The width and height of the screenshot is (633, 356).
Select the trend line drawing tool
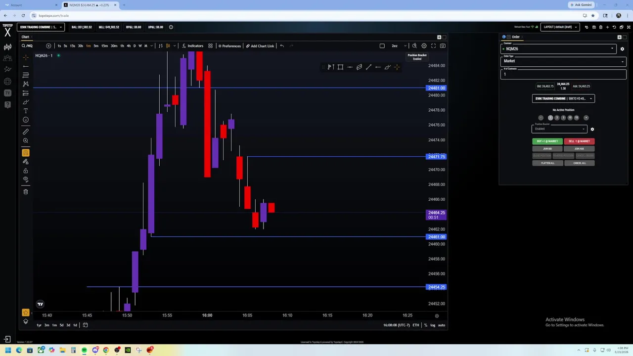click(x=26, y=66)
